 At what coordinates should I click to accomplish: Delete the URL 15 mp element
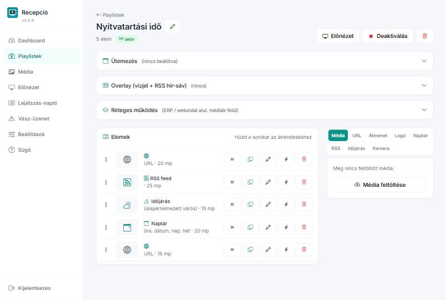coord(304,250)
